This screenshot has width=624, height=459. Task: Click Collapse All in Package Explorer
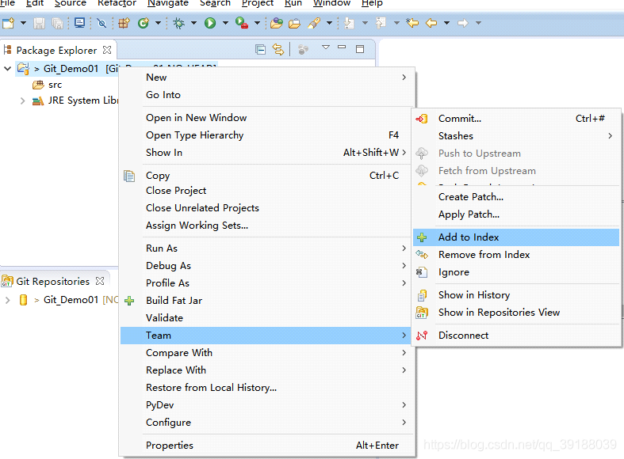[261, 50]
